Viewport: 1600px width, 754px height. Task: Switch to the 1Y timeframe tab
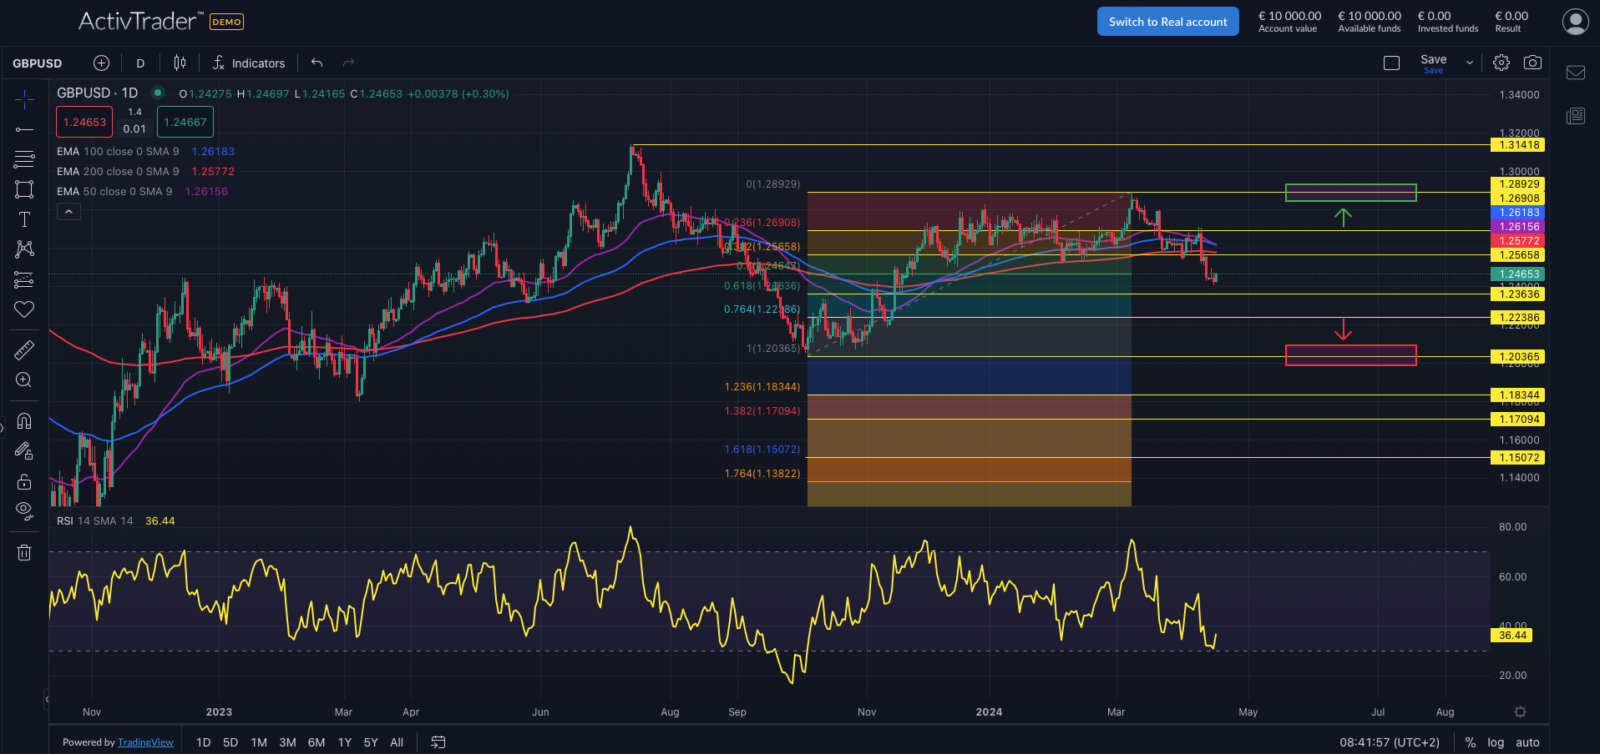coord(344,741)
